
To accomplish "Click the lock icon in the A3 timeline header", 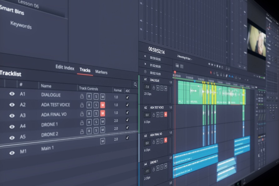I will coord(154,142).
